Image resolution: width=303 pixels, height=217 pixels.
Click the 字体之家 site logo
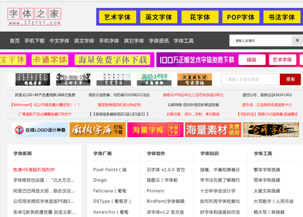point(34,17)
